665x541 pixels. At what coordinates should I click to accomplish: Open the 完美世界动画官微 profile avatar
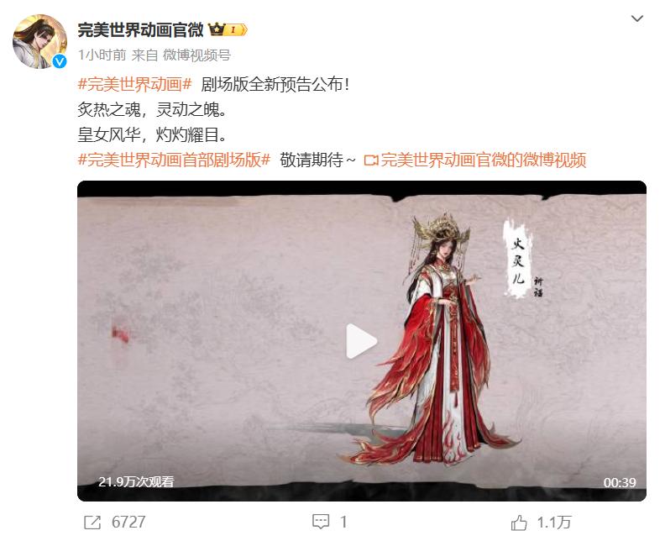point(39,41)
